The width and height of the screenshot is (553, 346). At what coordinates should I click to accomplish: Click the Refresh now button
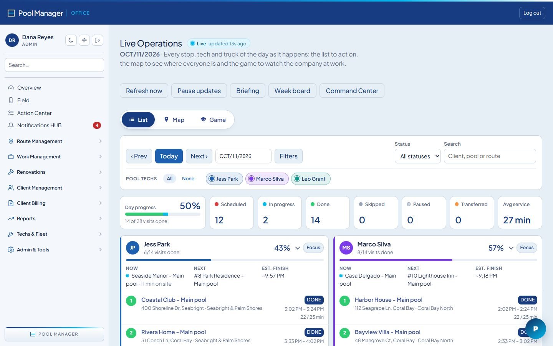(144, 91)
